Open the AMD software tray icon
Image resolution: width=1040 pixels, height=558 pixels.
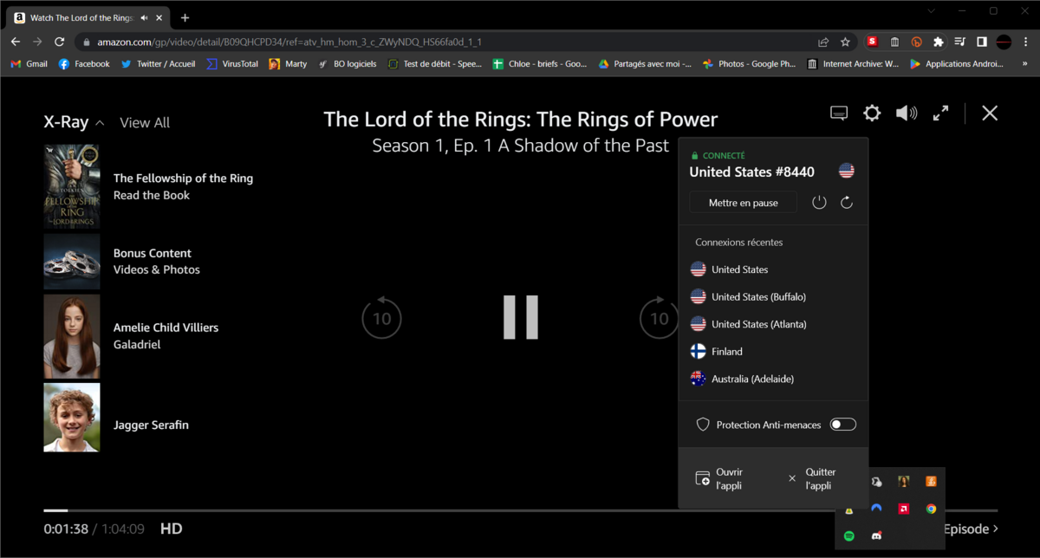point(904,509)
